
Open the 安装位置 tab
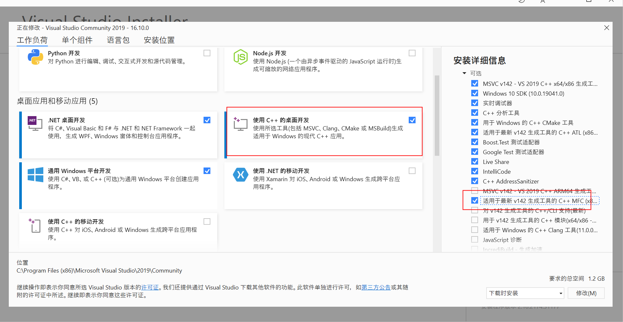pos(159,40)
